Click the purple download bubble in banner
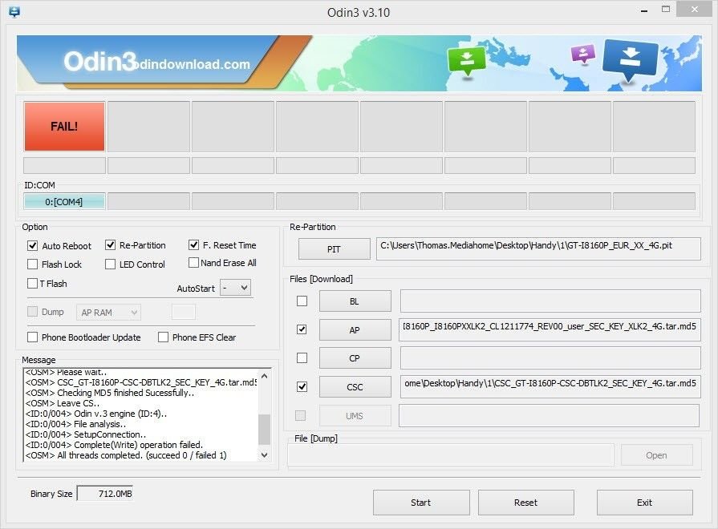Viewport: 718px width, 529px height. 583,54
